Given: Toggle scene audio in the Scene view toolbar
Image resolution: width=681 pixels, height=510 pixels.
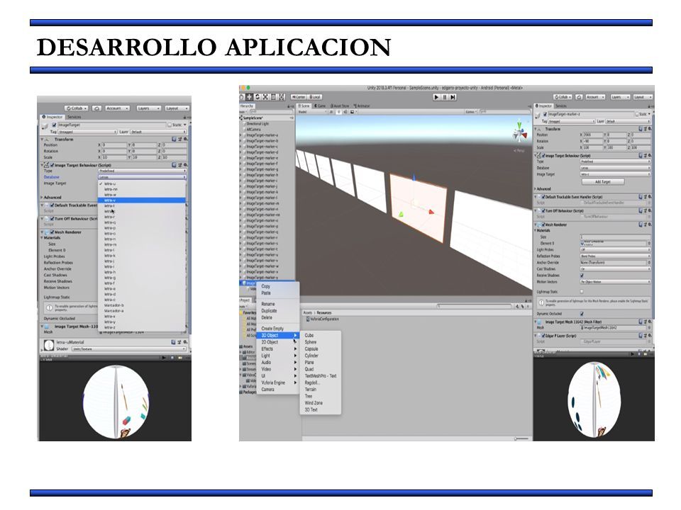Looking at the screenshot, I should coord(345,112).
